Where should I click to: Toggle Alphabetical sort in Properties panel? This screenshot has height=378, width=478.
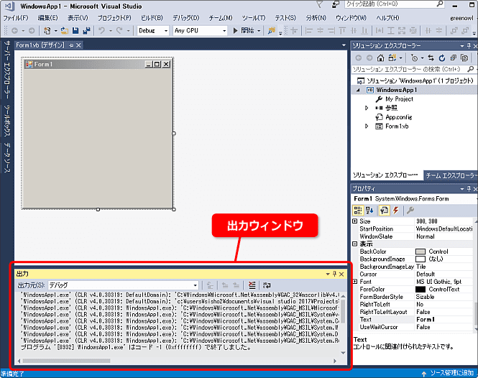click(370, 211)
